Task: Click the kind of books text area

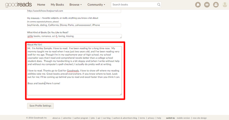Action: pos(74,36)
